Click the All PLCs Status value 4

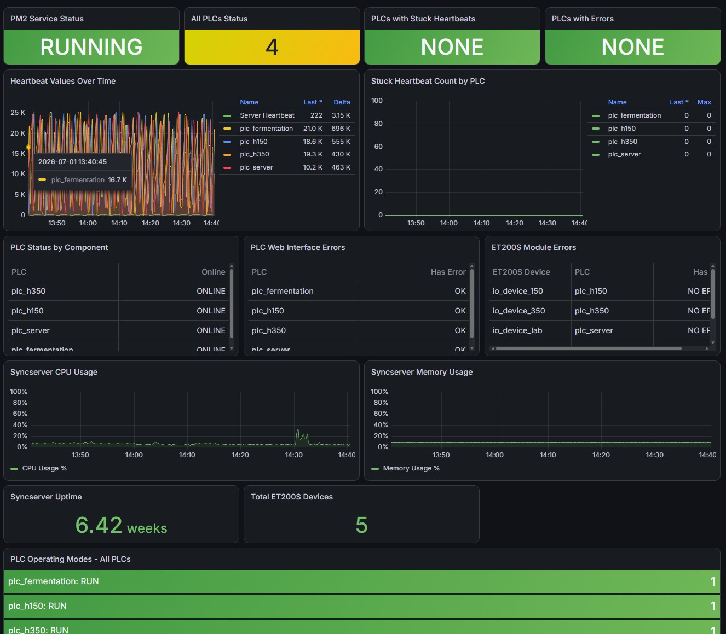point(272,47)
